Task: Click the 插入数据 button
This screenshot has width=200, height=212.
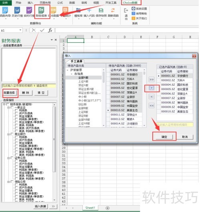Action: (x=40, y=206)
